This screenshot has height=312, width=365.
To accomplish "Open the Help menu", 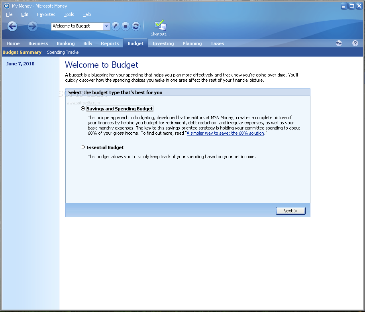I will [86, 14].
